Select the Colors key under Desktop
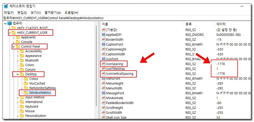The height and width of the screenshot is (122, 254). [34, 79]
